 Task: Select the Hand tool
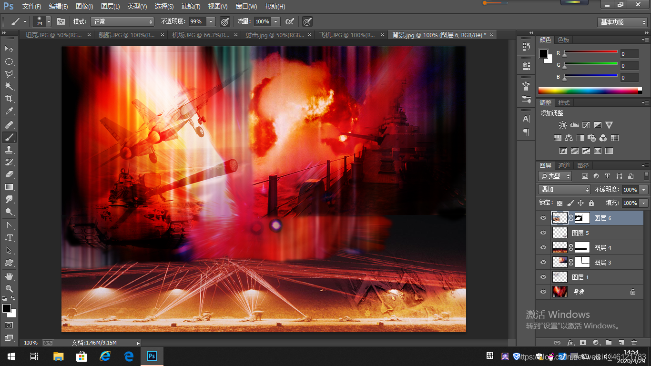(x=9, y=276)
